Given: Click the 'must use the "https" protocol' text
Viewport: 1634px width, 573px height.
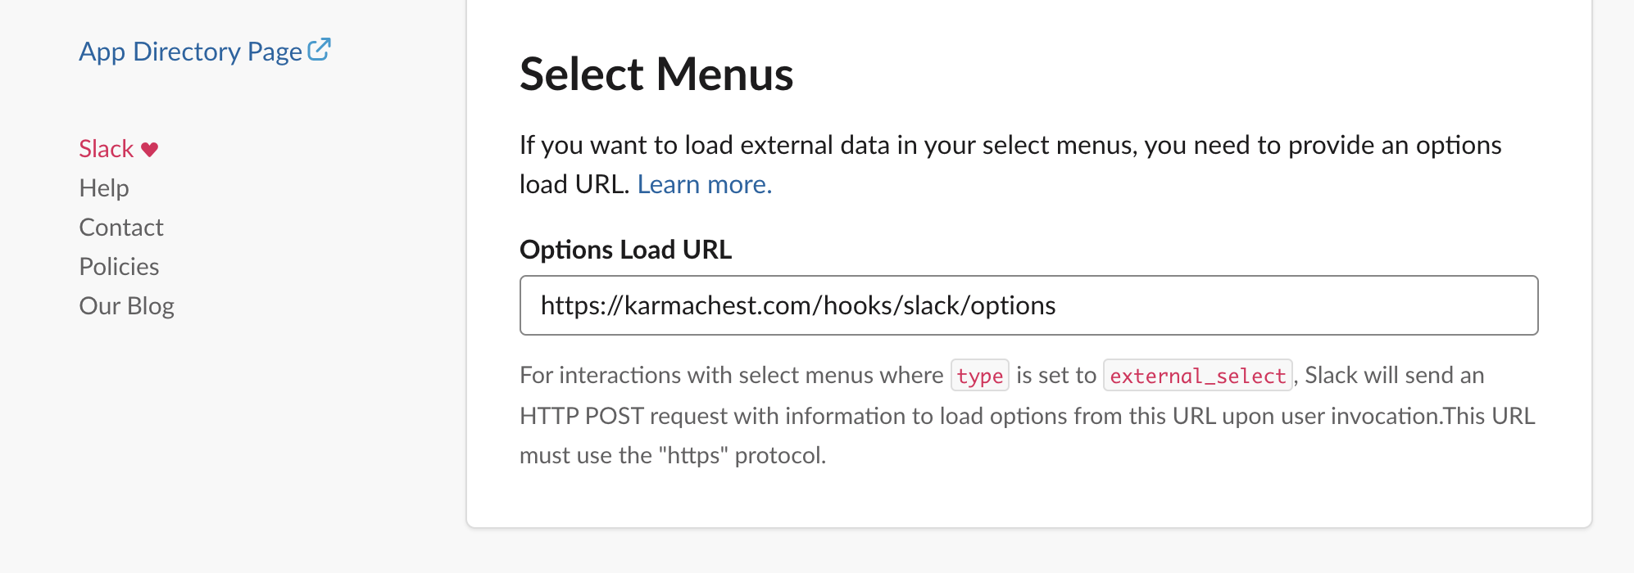Looking at the screenshot, I should point(673,455).
